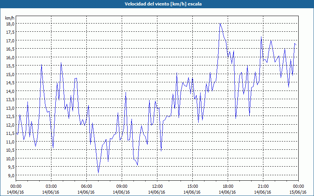The height and width of the screenshot is (196, 314).
Task: Select the '15/06/16' date label
Action: 298,192
